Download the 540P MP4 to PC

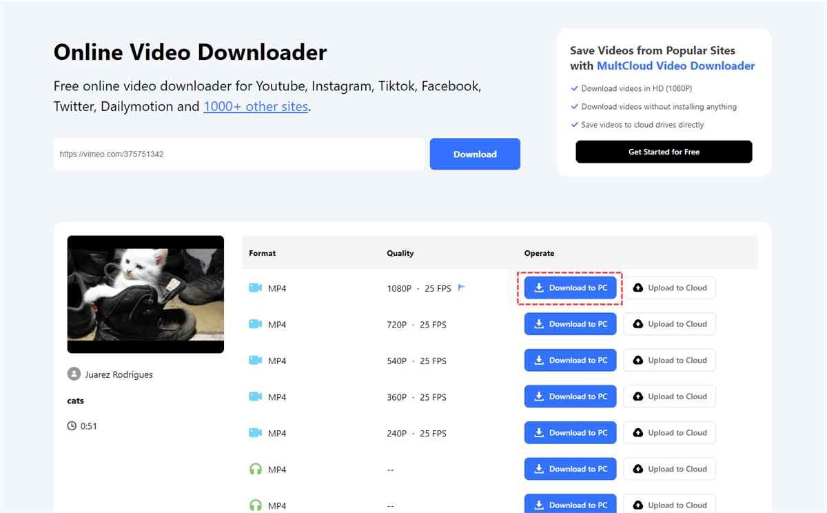(571, 361)
